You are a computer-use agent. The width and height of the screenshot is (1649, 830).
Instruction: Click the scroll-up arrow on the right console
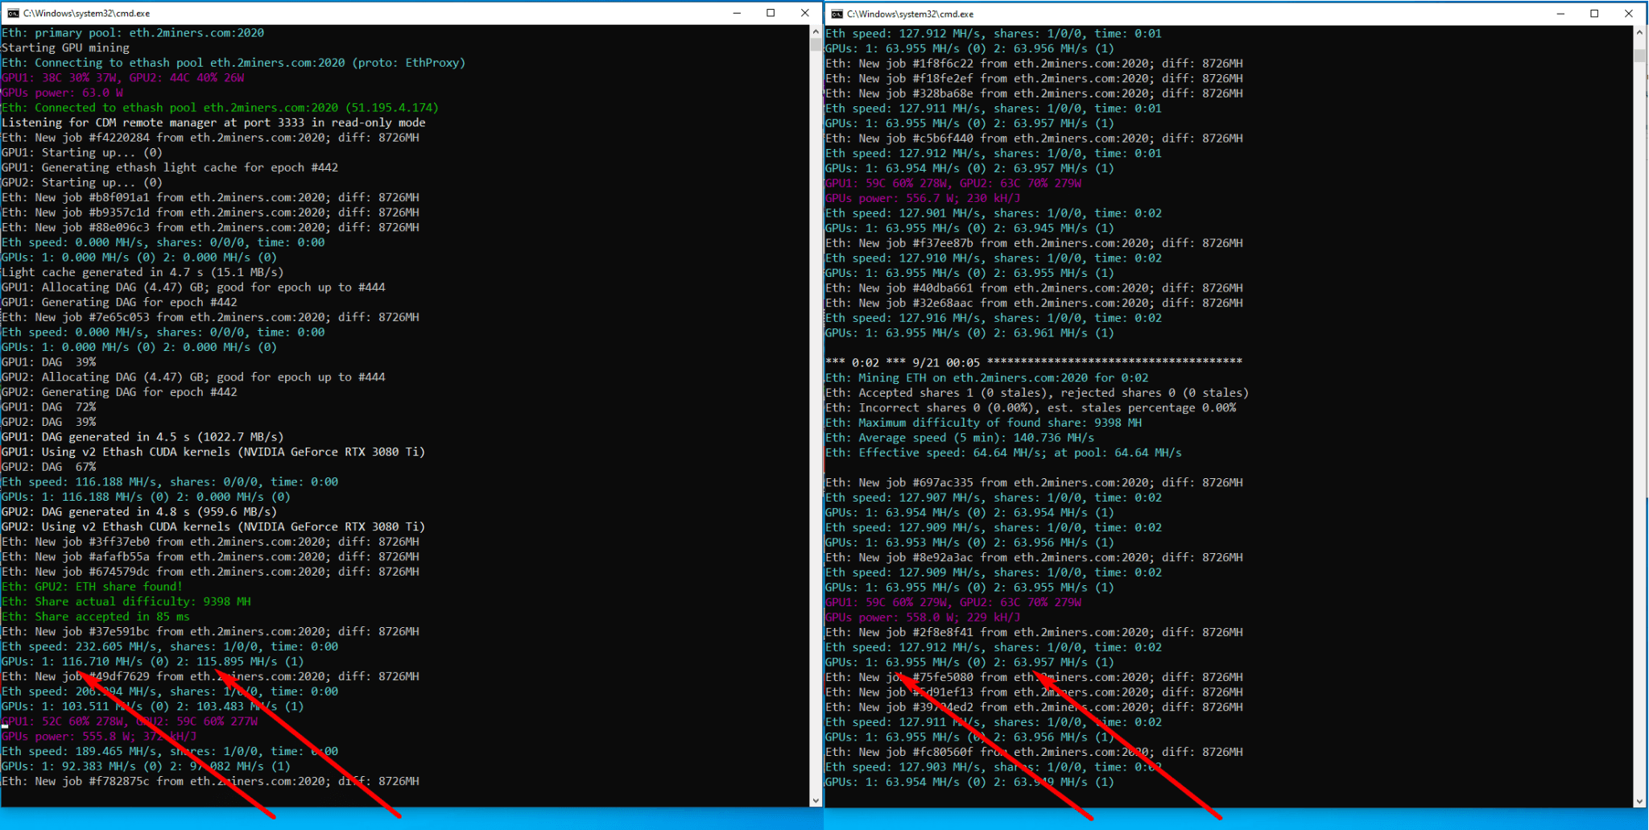point(1641,32)
